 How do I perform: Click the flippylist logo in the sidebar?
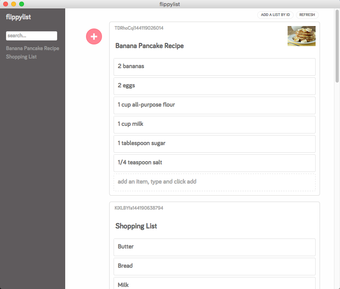click(18, 17)
